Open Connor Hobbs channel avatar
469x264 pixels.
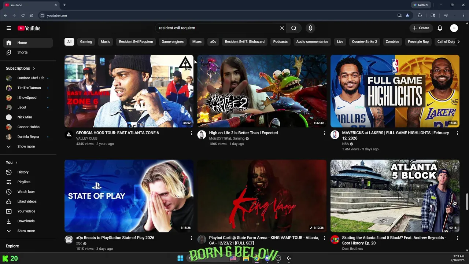tap(9, 127)
